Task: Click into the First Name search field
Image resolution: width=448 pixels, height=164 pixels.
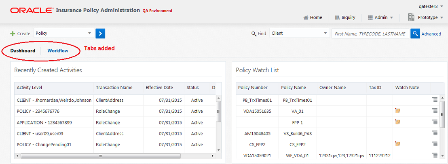Action: click(x=370, y=34)
